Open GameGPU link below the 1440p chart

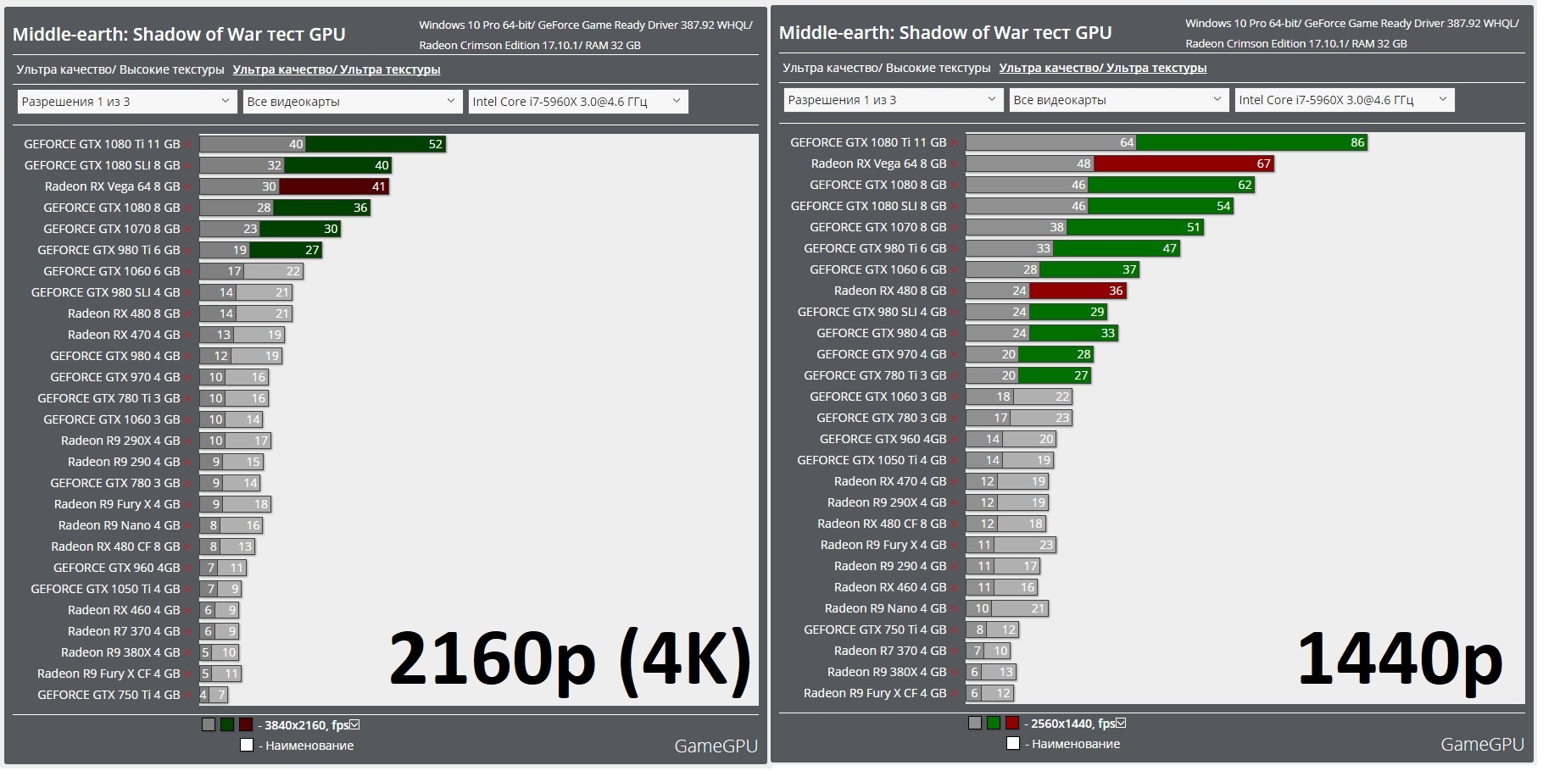(1482, 744)
